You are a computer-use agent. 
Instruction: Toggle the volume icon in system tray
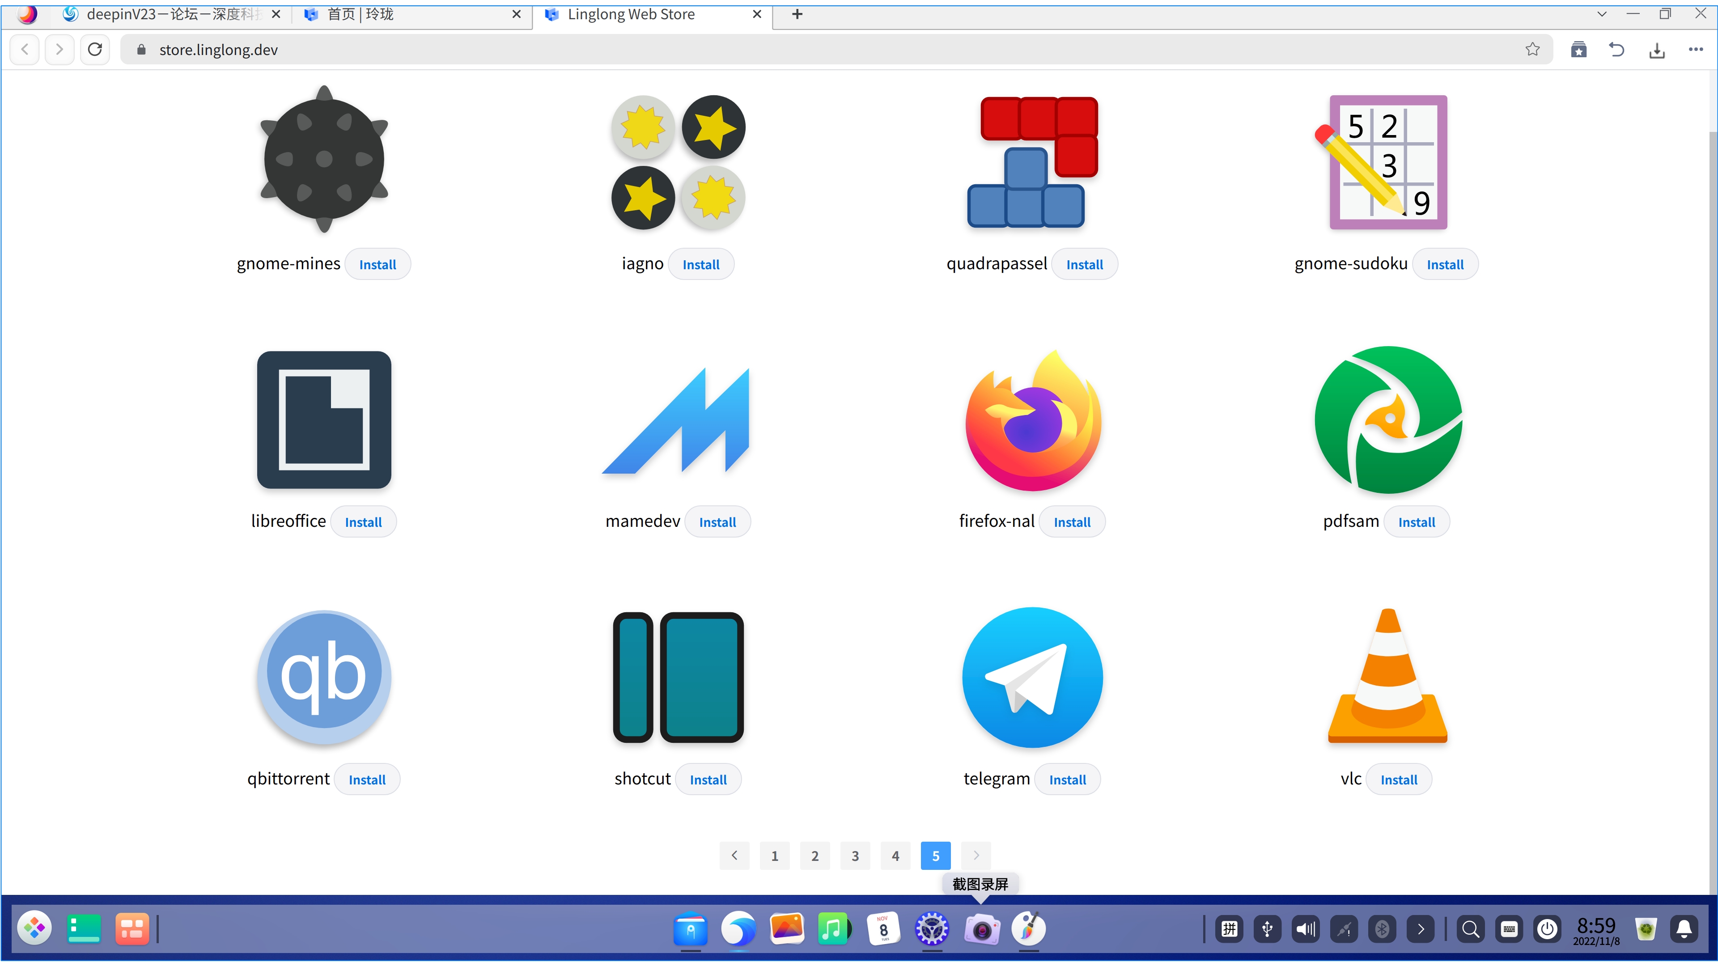[1305, 929]
